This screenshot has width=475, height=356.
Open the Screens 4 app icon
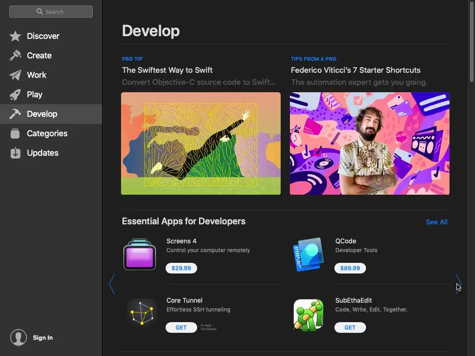(x=140, y=254)
